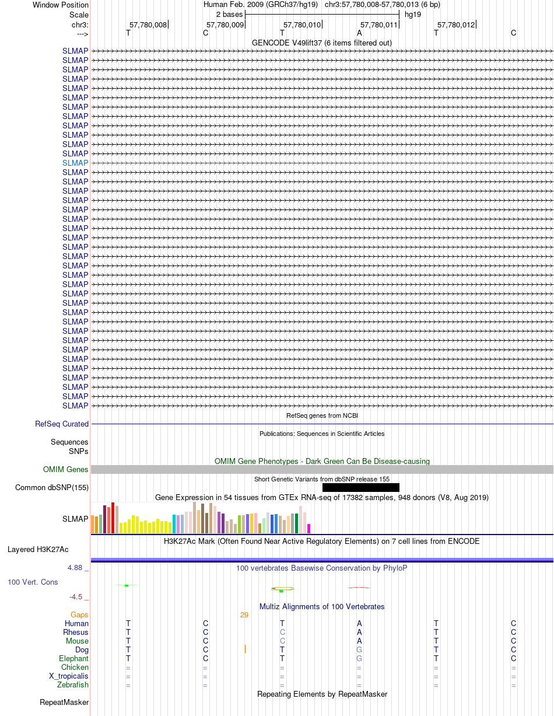Viewport: 554px width, 716px height.
Task: Click the Layered H3K27Ac track label
Action: coord(38,550)
